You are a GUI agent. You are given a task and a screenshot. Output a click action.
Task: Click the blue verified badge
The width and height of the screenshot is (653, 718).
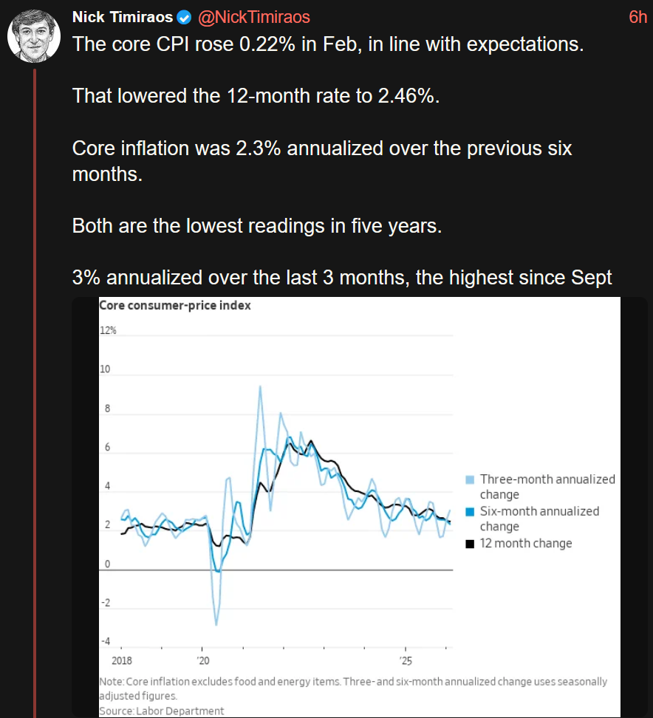pyautogui.click(x=184, y=17)
